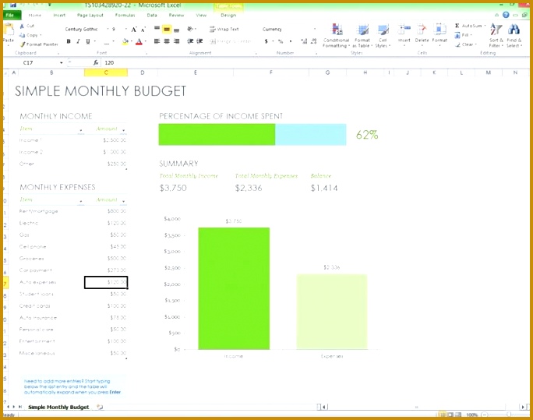The image size is (533, 420).
Task: Toggle Italic formatting
Action: click(78, 41)
